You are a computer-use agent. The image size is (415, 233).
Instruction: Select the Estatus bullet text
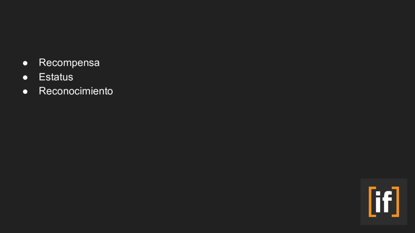coord(56,77)
